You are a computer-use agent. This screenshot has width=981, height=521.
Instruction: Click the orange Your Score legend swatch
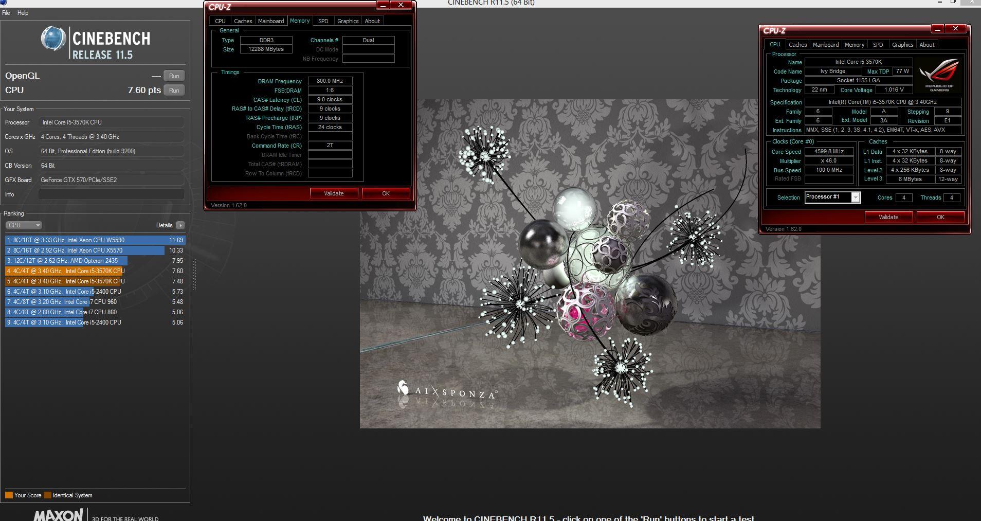tap(9, 495)
